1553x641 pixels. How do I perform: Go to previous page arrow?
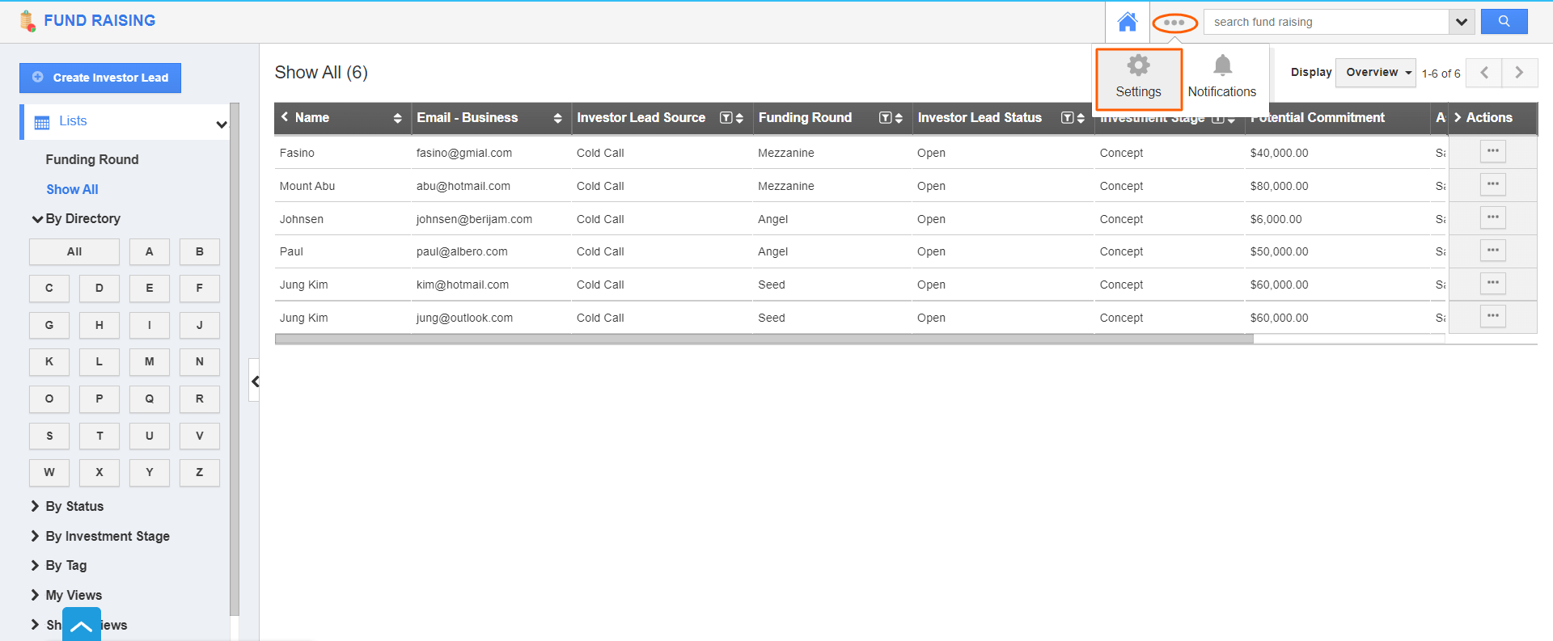(x=1484, y=73)
